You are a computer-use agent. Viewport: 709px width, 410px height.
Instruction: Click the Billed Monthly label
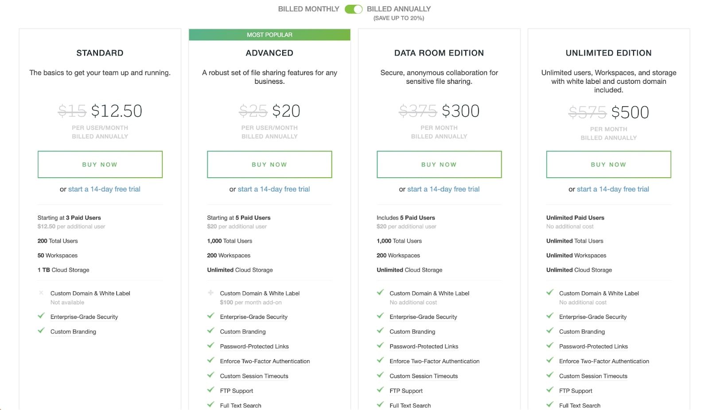(308, 9)
